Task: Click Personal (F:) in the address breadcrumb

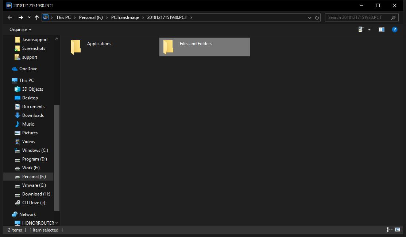Action: point(91,17)
